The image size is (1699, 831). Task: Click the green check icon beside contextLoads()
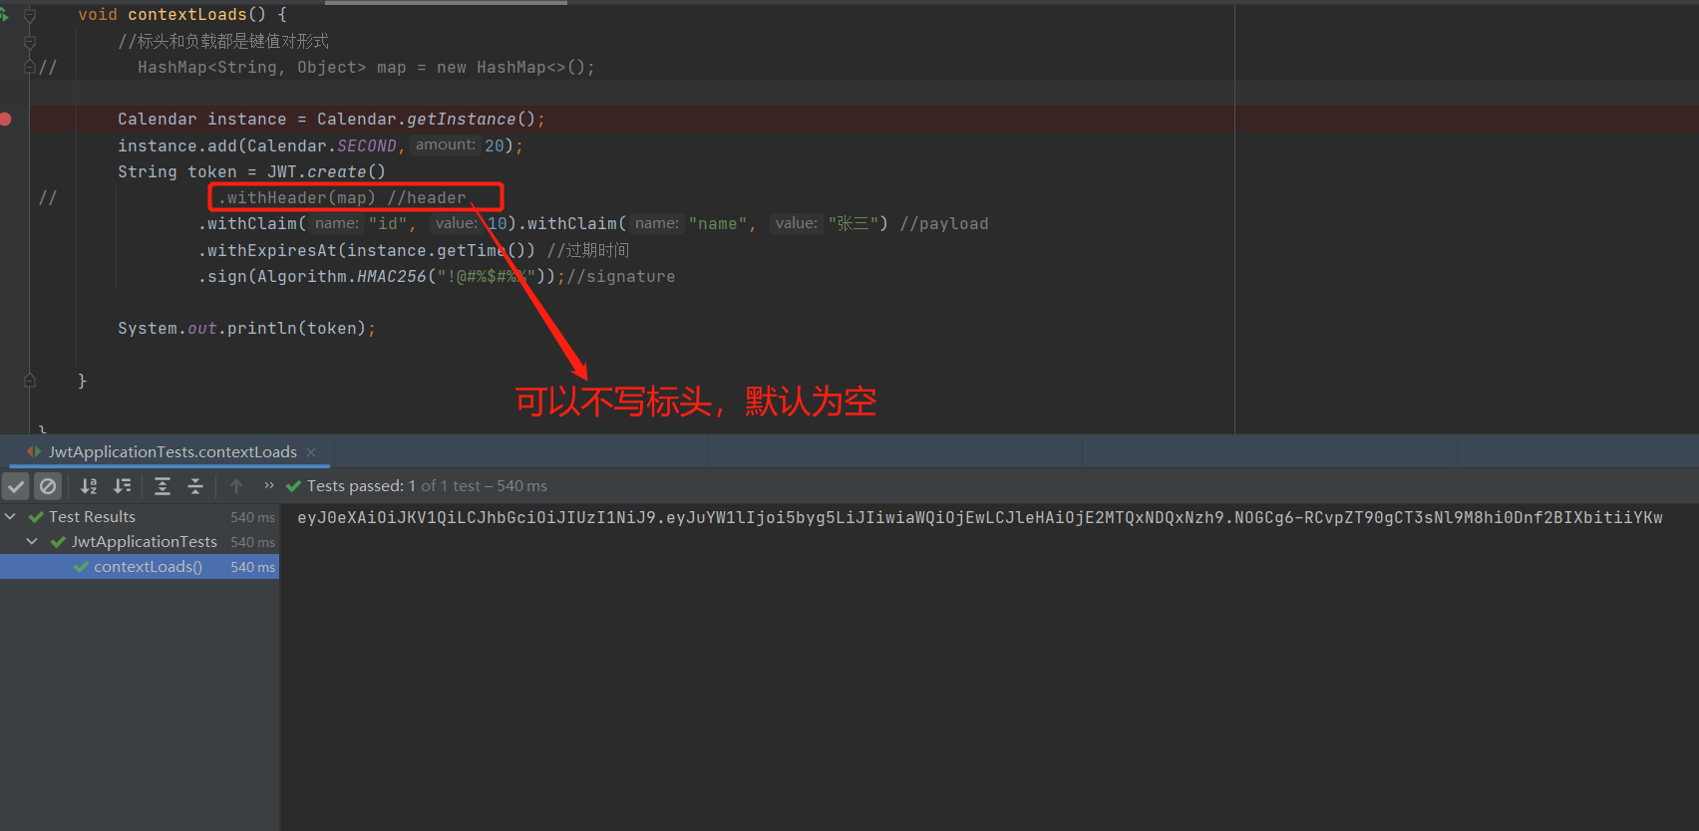point(81,567)
